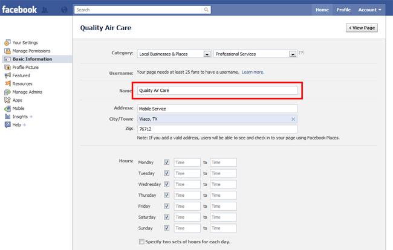The height and width of the screenshot is (250, 393).
Task: Go to Home in top navigation
Action: tap(322, 10)
